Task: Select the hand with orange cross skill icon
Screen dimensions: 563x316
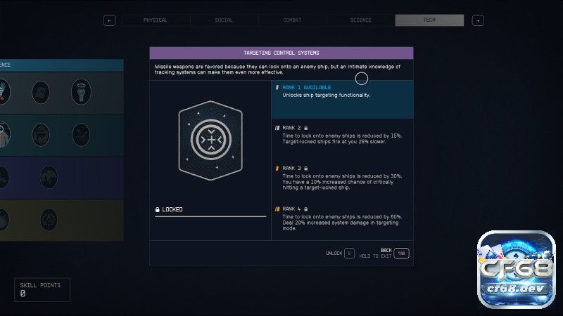Action: pos(4,92)
